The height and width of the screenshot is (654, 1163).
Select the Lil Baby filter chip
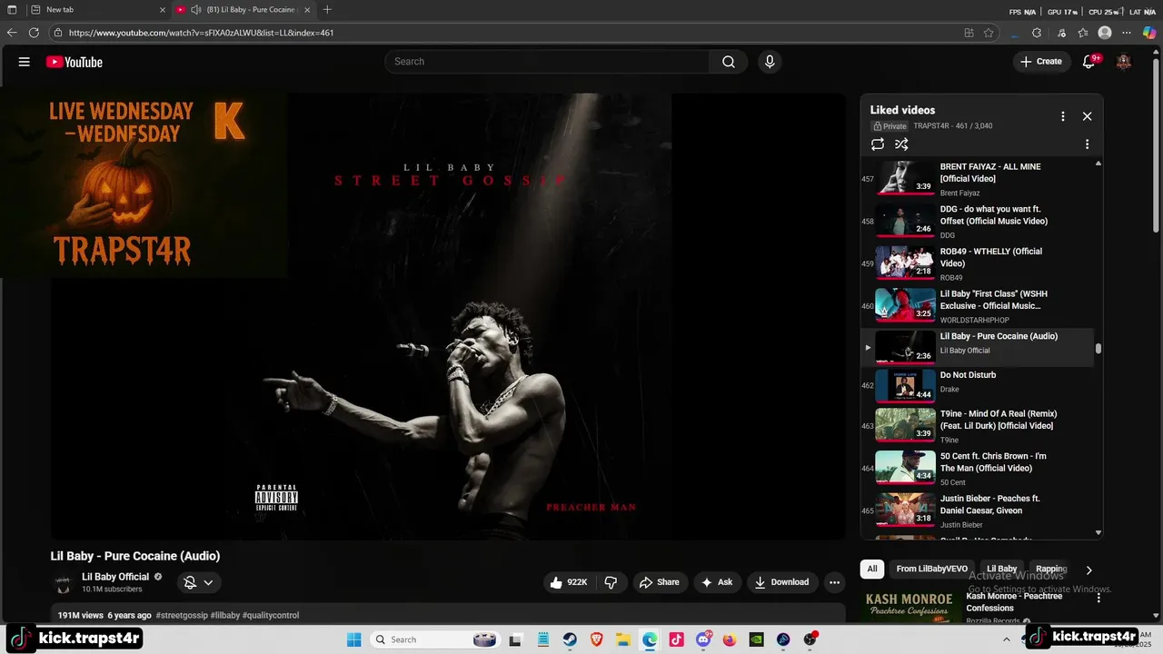(1002, 569)
